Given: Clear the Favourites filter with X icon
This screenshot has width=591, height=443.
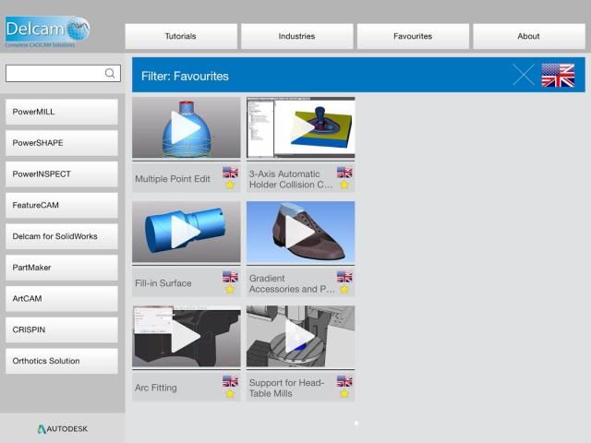Looking at the screenshot, I should click(524, 75).
